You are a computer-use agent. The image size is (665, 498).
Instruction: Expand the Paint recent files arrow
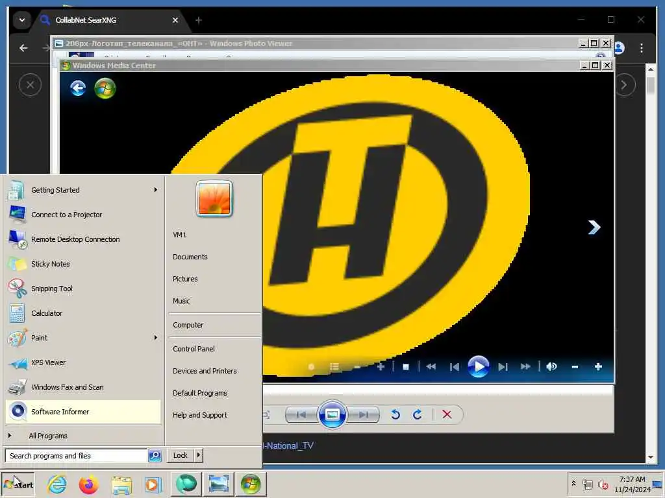click(x=156, y=337)
